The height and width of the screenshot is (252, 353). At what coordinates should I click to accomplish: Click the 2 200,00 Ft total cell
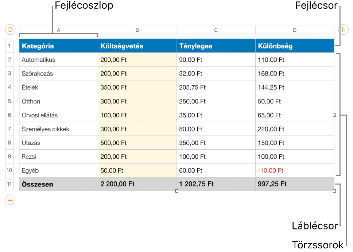click(137, 184)
